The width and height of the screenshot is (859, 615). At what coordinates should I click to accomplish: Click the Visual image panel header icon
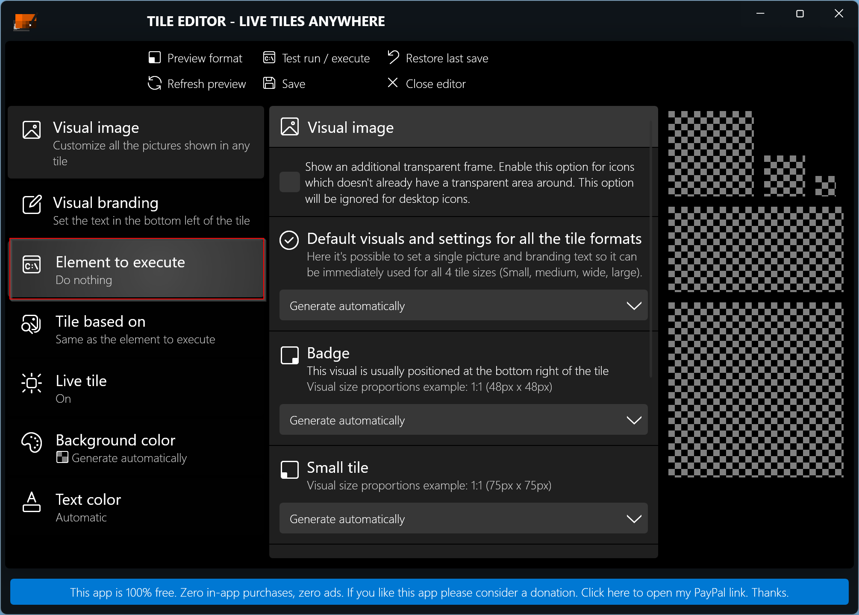(x=290, y=126)
